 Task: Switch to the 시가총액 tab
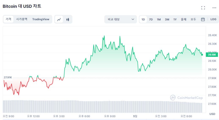click(x=22, y=19)
